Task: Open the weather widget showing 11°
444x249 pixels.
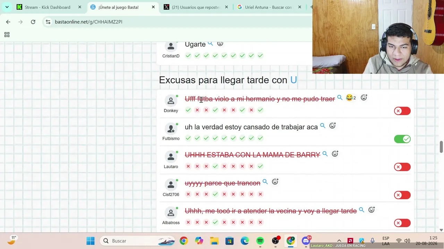Action: [x=12, y=240]
